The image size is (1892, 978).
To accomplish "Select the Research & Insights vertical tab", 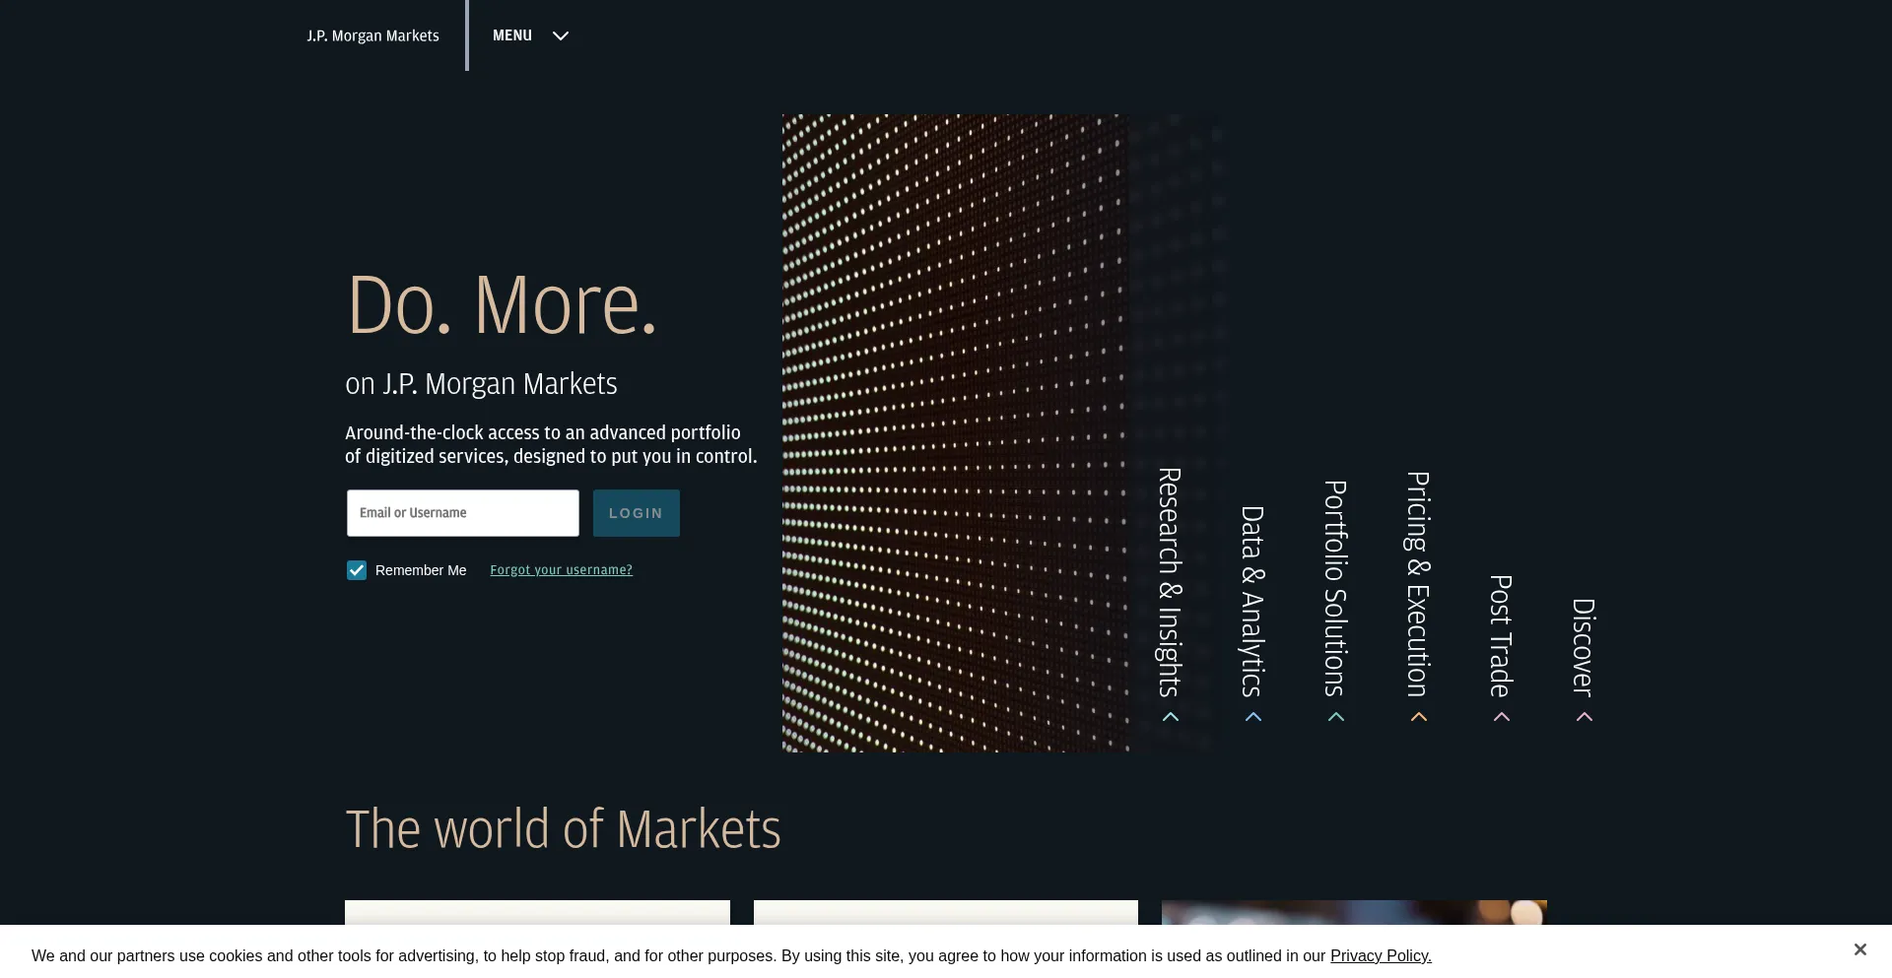I will (x=1170, y=582).
